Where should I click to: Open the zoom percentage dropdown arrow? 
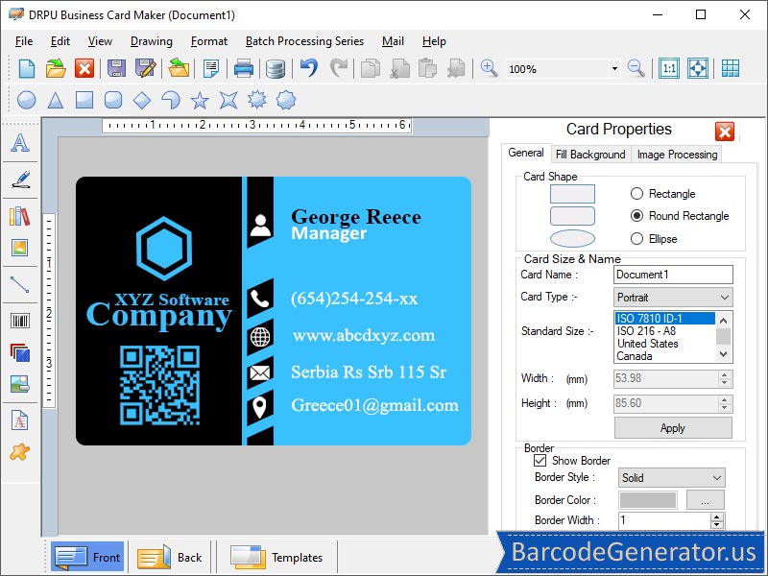click(614, 68)
